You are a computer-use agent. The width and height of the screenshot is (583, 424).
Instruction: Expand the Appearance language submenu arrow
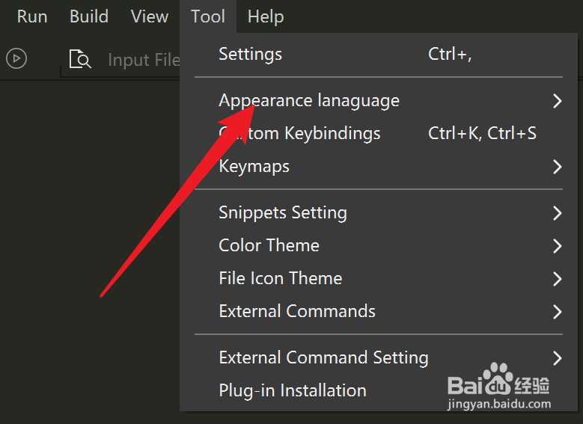click(556, 101)
